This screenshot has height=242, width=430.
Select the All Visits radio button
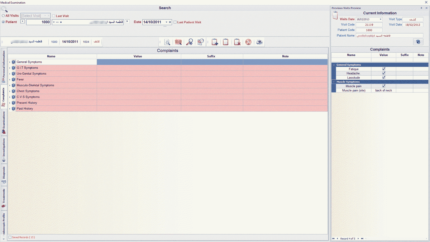3,16
